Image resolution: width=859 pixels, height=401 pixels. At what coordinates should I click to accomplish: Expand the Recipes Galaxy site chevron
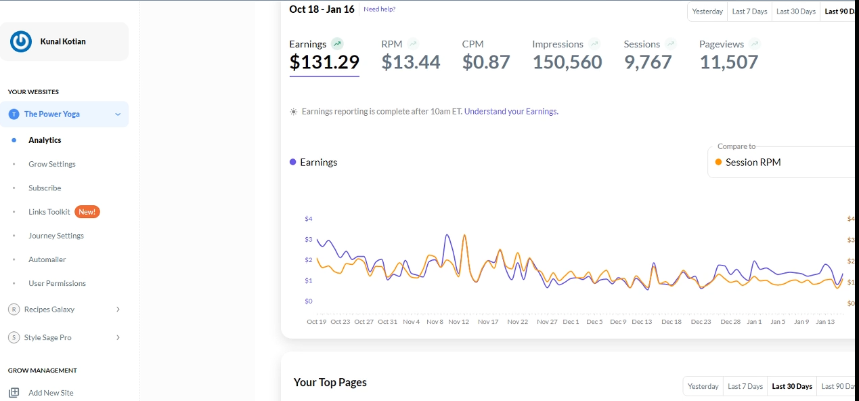point(118,310)
